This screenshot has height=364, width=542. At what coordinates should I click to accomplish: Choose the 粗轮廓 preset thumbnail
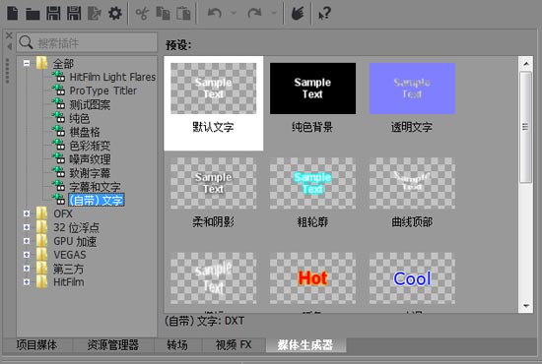pos(312,183)
